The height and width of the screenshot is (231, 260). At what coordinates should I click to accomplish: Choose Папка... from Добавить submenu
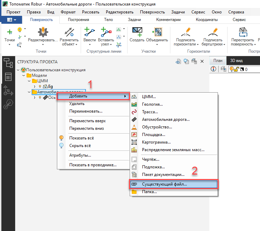[x=173, y=192]
